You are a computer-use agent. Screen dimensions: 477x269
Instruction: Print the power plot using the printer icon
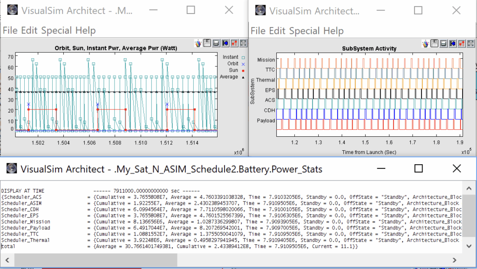coord(216,43)
